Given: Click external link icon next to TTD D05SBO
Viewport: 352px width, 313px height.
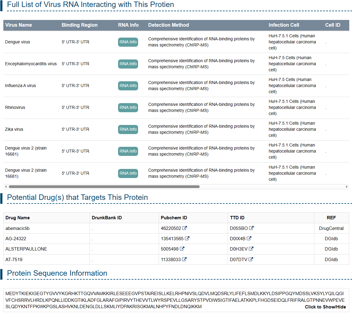Looking at the screenshot, I should (x=251, y=228).
